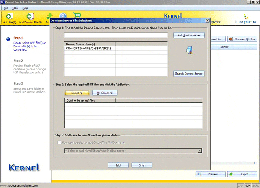Click the Finish button
The image size is (260, 188).
(x=142, y=165)
